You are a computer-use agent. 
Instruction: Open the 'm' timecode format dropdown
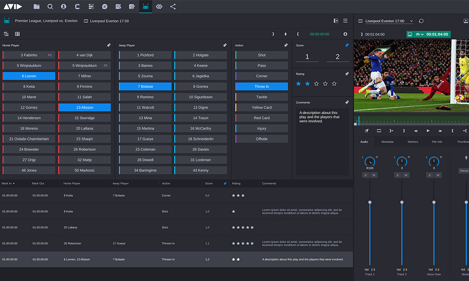tap(420, 34)
